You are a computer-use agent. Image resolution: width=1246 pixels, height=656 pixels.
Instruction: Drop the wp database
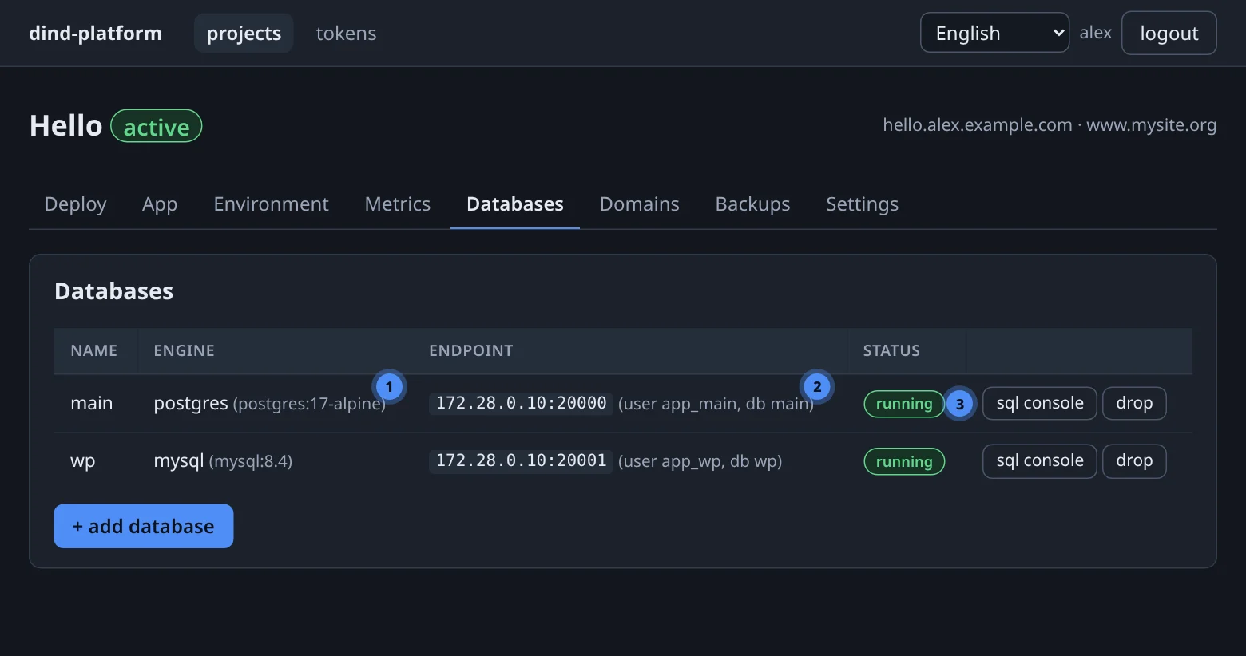(x=1134, y=460)
